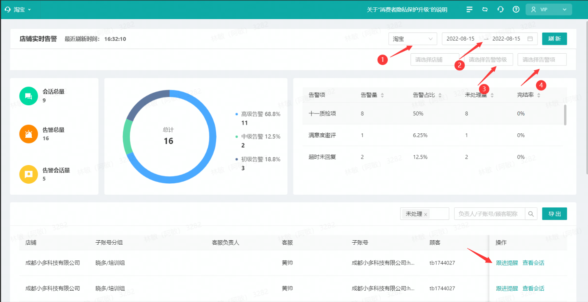Click the 刷新 button
The image size is (588, 302).
coord(554,39)
